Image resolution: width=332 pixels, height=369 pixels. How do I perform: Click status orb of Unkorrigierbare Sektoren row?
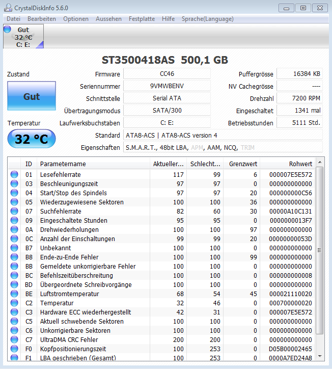coord(14,330)
